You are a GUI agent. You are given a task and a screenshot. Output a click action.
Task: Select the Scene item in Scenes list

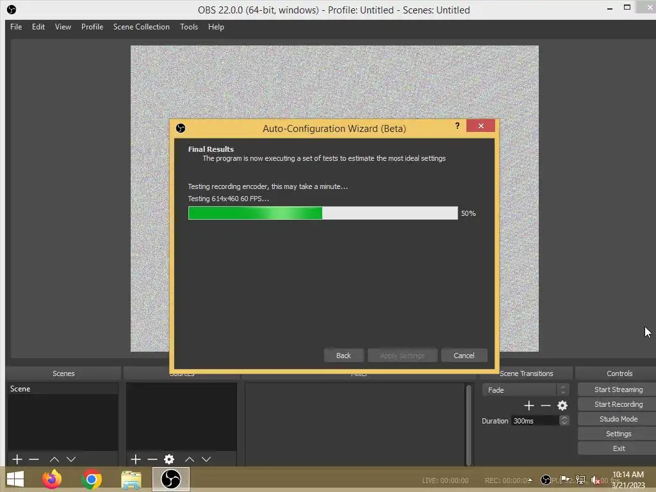[63, 389]
